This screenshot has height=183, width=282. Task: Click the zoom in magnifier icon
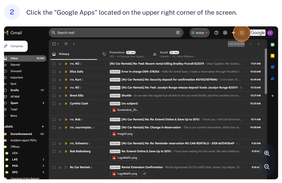click(x=267, y=153)
